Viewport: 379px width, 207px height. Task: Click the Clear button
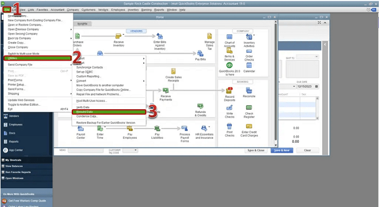(307, 151)
